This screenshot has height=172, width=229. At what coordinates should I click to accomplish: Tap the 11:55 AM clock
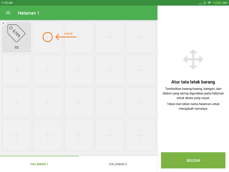[7, 3]
